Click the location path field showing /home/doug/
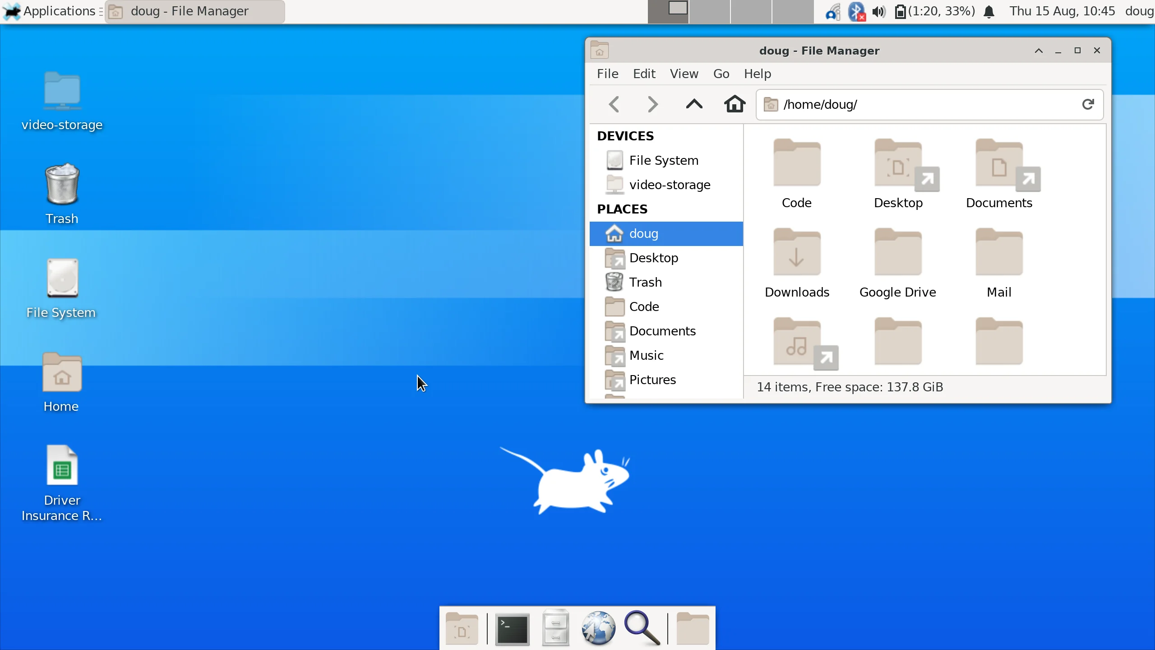The height and width of the screenshot is (650, 1155). tap(857, 104)
